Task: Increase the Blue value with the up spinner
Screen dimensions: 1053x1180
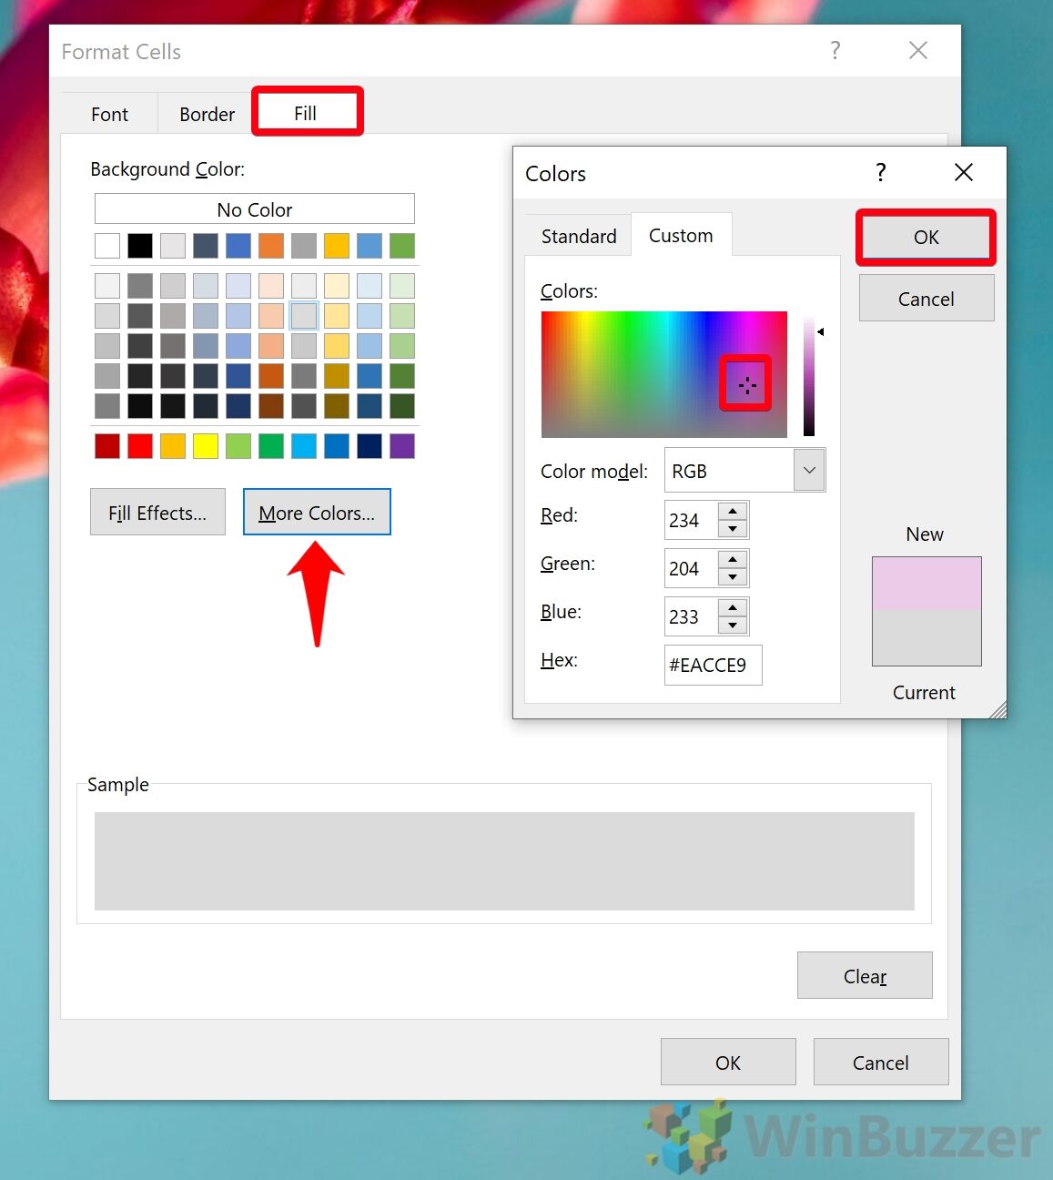Action: click(733, 608)
